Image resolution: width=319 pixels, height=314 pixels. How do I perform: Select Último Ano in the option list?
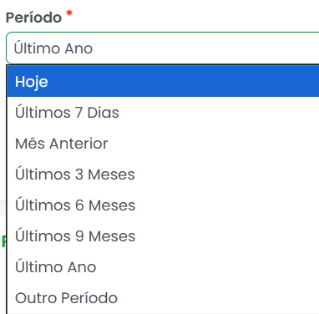coord(163,267)
